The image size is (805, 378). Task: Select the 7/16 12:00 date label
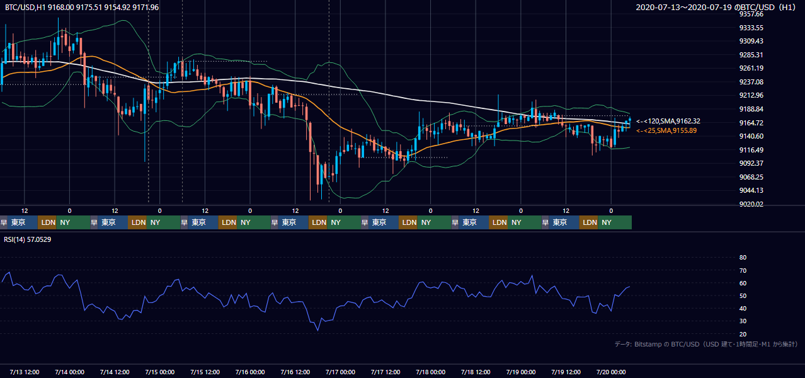295,372
